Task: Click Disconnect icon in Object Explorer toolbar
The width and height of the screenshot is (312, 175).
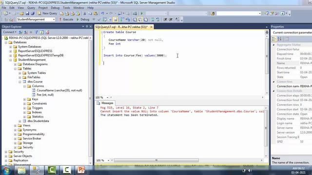Action: pos(26,32)
